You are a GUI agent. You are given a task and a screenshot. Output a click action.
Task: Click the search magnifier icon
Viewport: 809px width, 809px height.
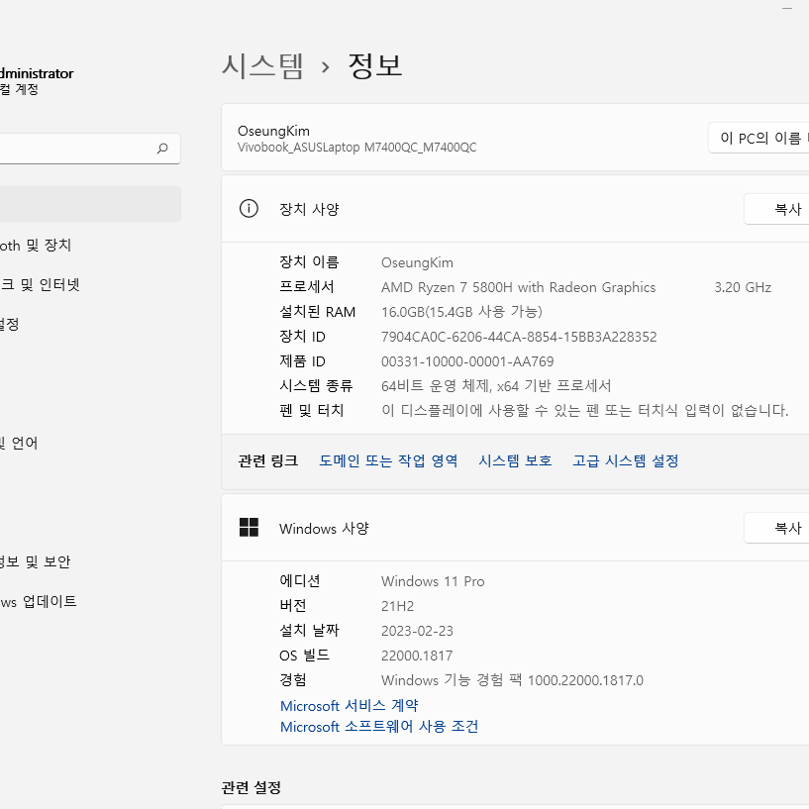pyautogui.click(x=162, y=149)
